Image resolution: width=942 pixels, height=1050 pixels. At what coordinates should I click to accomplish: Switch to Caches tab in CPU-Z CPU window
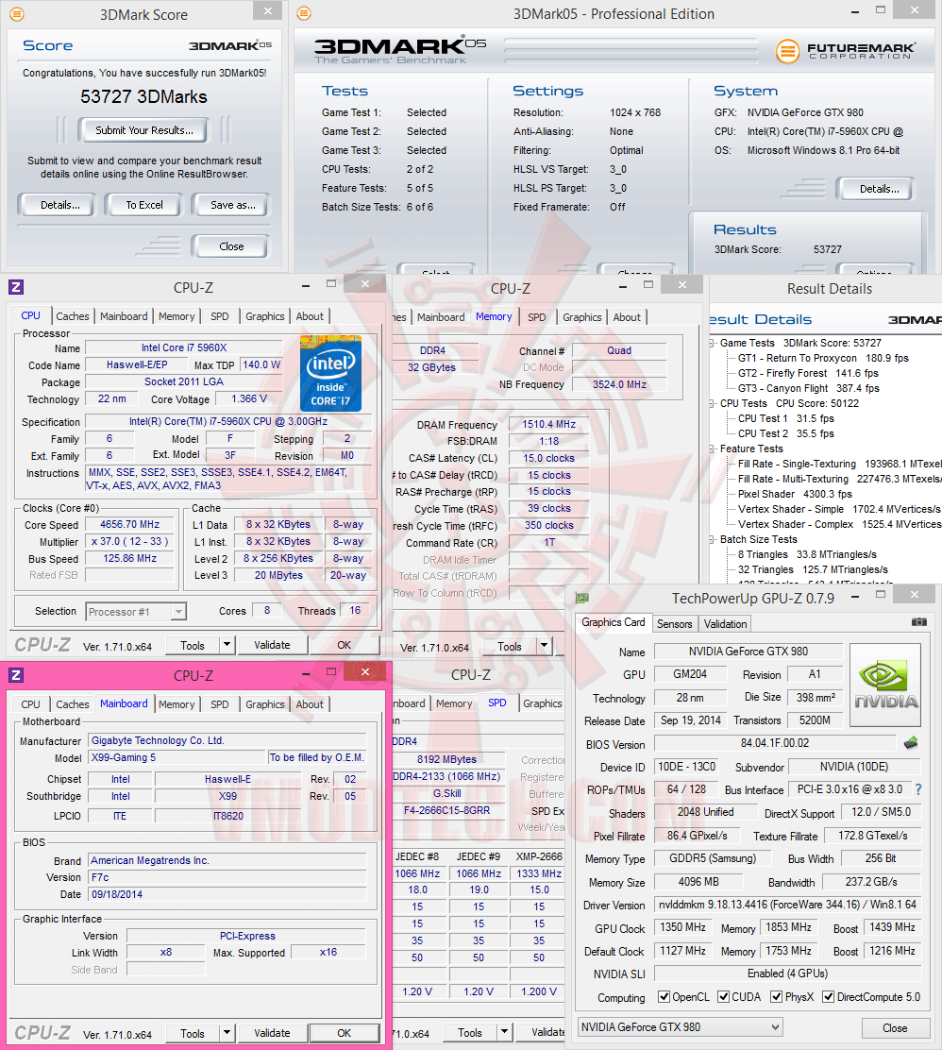click(x=73, y=316)
